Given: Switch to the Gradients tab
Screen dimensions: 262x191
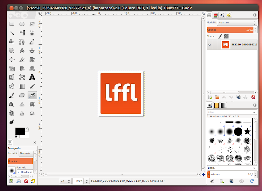Looking at the screenshot, I should point(223,105).
